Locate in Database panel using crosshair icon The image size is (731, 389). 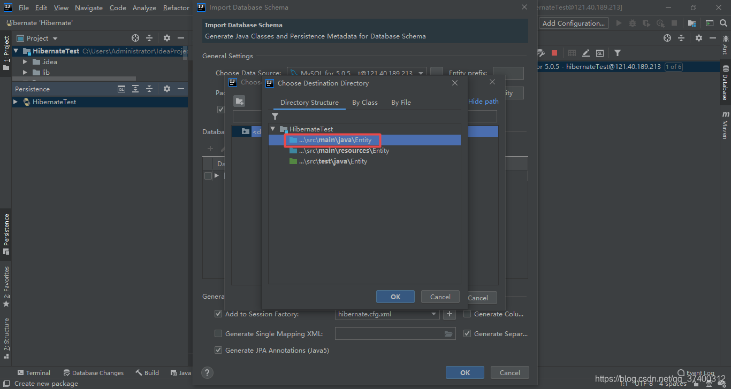point(667,38)
